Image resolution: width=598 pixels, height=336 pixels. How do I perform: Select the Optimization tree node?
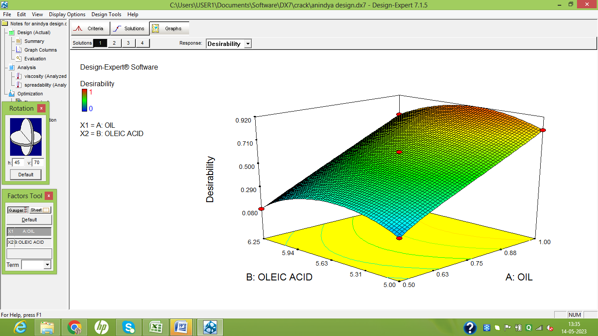[x=30, y=94]
